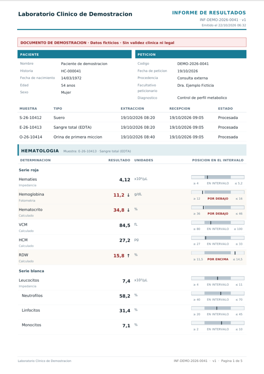The width and height of the screenshot is (264, 374).
Task: Click sample ID "O-26-10414"
Action: 31,137
